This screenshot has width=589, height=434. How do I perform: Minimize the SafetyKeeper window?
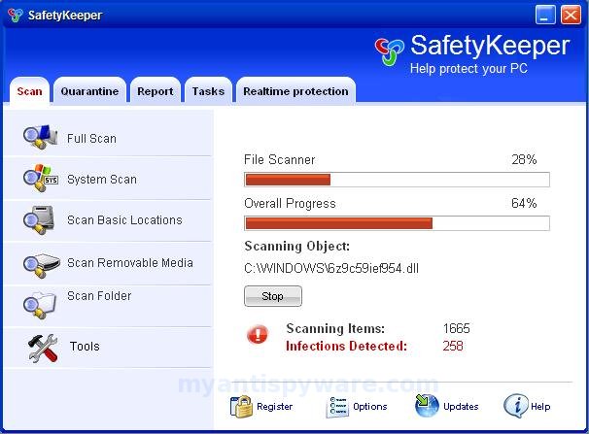tap(545, 16)
